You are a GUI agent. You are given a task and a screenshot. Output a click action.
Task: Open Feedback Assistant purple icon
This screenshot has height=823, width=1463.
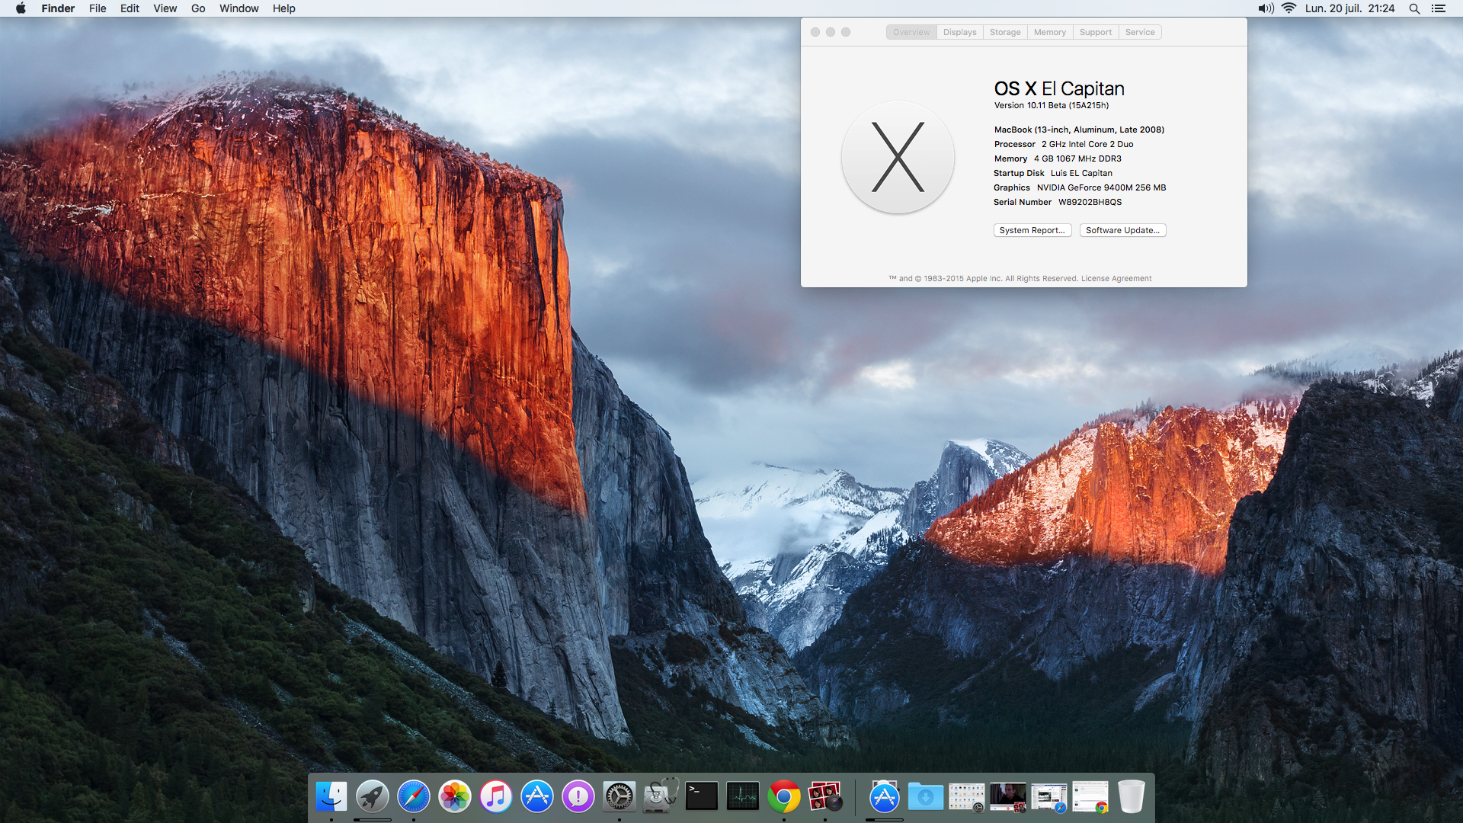578,797
